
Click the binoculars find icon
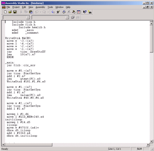coord(90,12)
